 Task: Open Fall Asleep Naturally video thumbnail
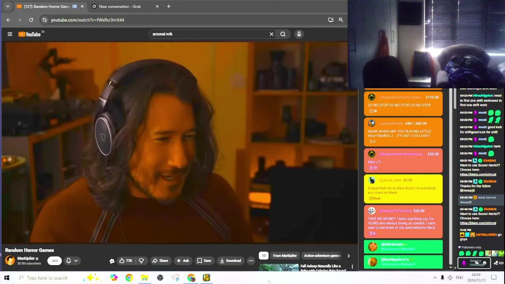tap(279, 267)
